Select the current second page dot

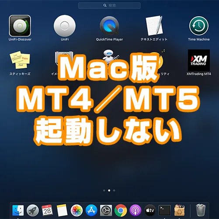(x=109, y=191)
